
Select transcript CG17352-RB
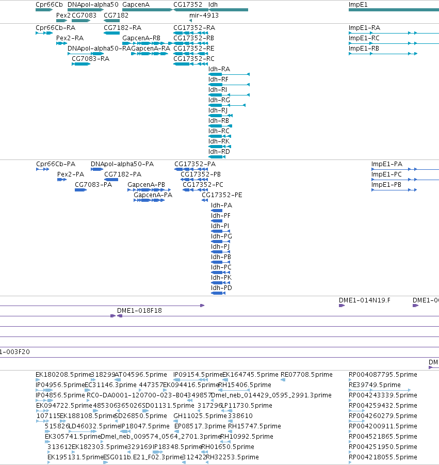click(x=193, y=38)
